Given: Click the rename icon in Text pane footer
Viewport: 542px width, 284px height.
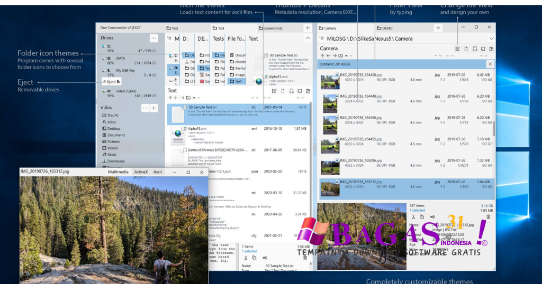Looking at the screenshot, I should pyautogui.click(x=265, y=258).
